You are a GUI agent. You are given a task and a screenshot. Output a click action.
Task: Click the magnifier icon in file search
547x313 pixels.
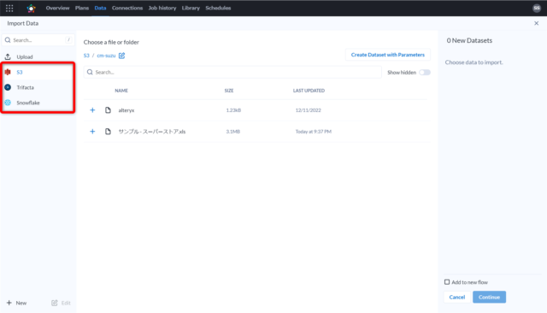(x=90, y=72)
